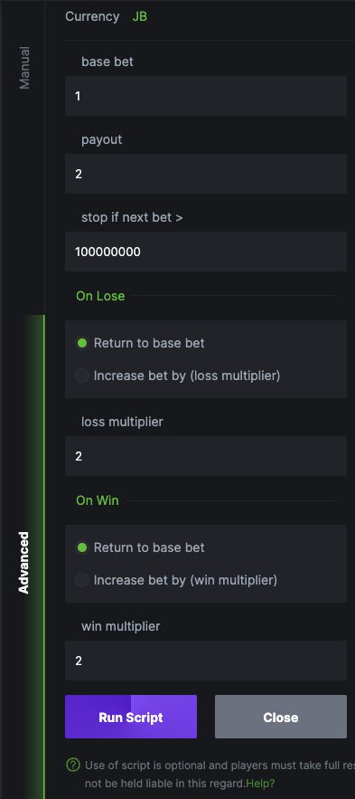
Task: Select the Advanced tab
Action: (23, 563)
